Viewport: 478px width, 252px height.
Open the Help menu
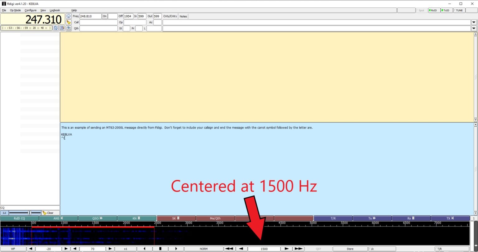(74, 10)
